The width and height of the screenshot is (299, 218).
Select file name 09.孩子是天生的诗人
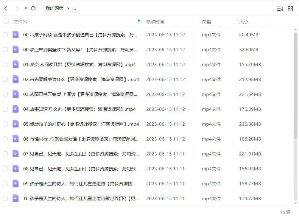coord(79,183)
